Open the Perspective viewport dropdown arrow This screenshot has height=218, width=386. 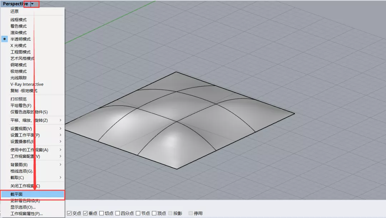pos(32,4)
